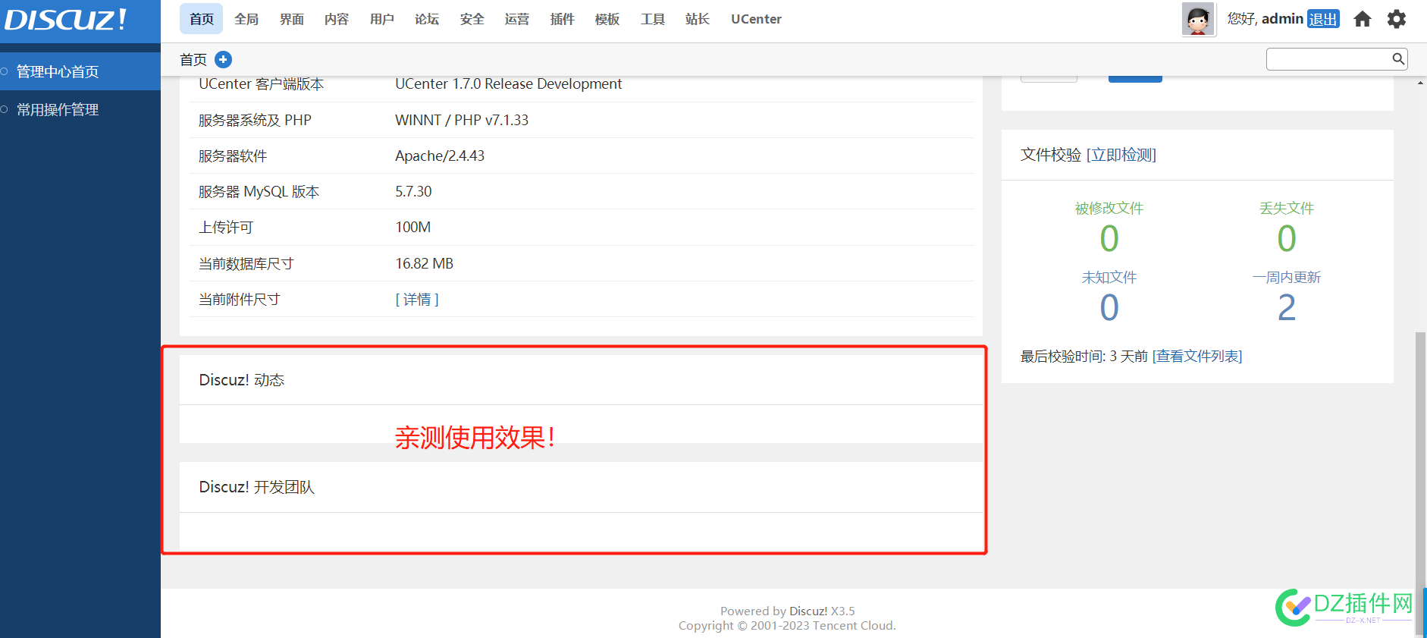This screenshot has height=638, width=1427.
Task: Click 'Apache/2.4.43' value
Action: (x=440, y=156)
